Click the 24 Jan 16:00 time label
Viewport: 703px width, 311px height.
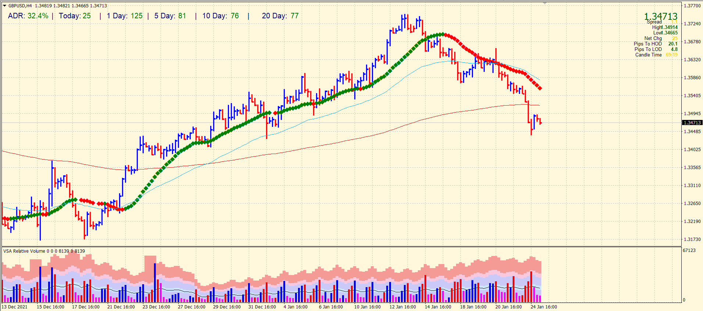[544, 307]
